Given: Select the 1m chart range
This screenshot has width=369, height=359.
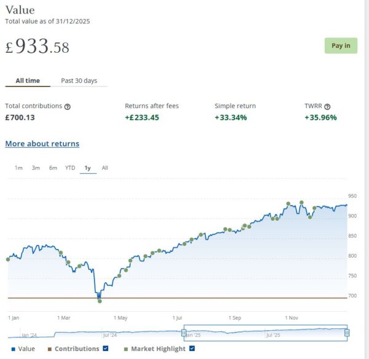Looking at the screenshot, I should coord(18,168).
